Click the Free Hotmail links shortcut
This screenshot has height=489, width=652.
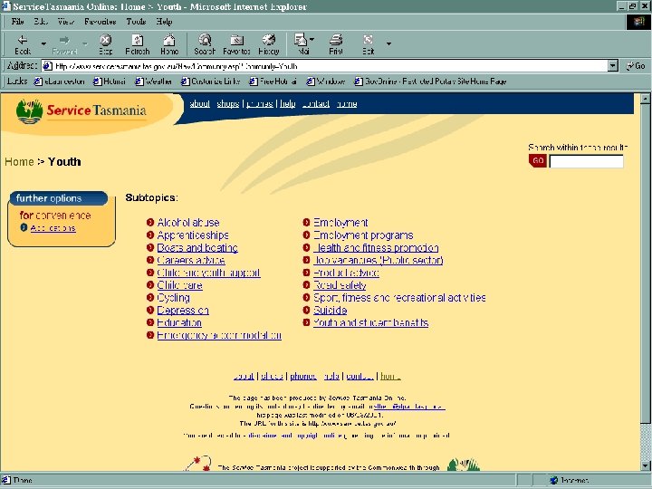click(x=273, y=81)
